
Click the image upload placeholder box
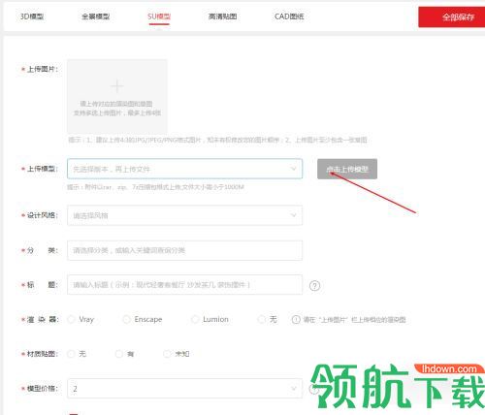coord(117,96)
